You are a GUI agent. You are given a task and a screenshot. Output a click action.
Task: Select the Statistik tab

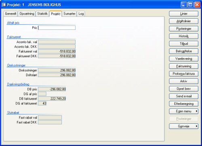[42, 14]
